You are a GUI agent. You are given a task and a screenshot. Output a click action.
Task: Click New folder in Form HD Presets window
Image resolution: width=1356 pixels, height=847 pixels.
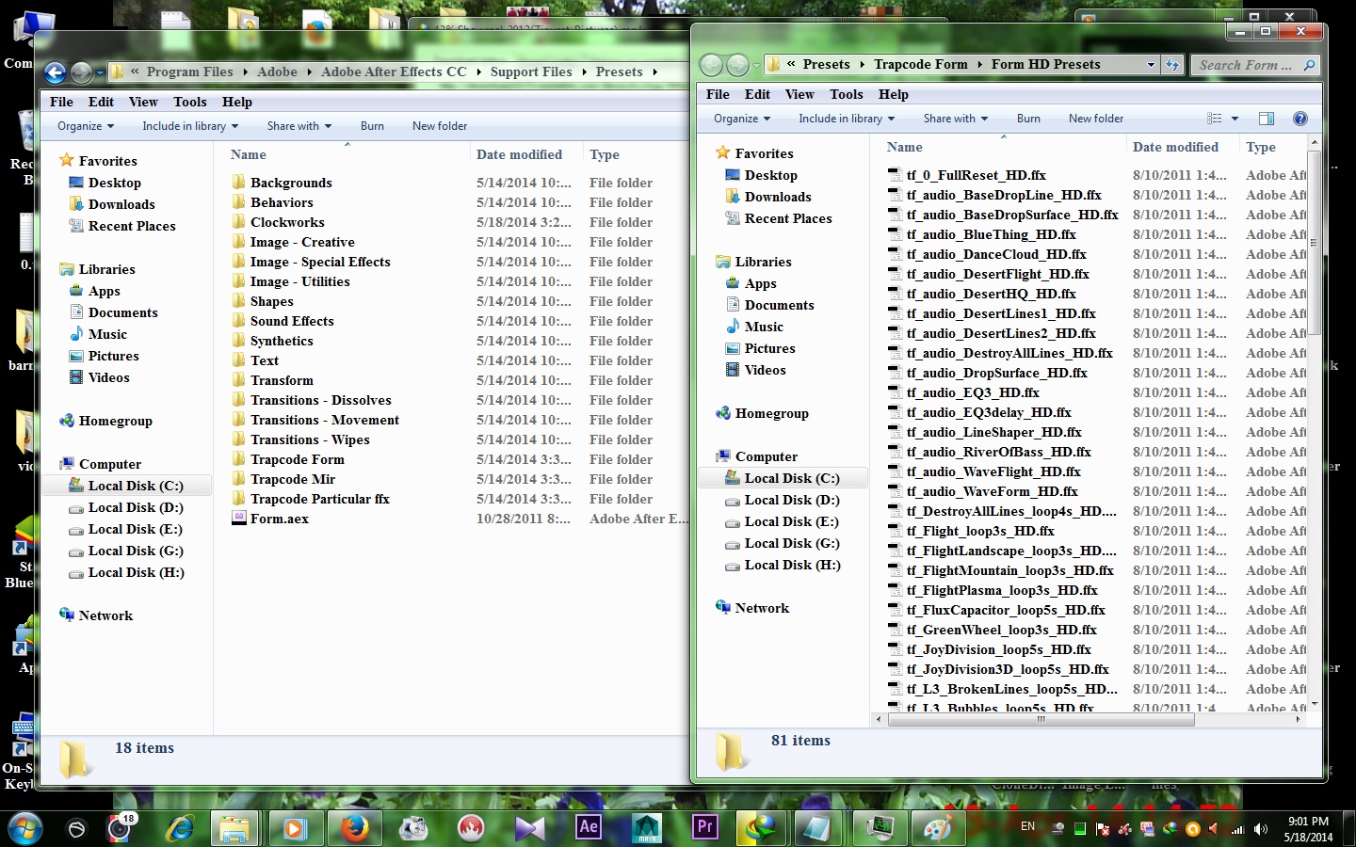tap(1096, 119)
